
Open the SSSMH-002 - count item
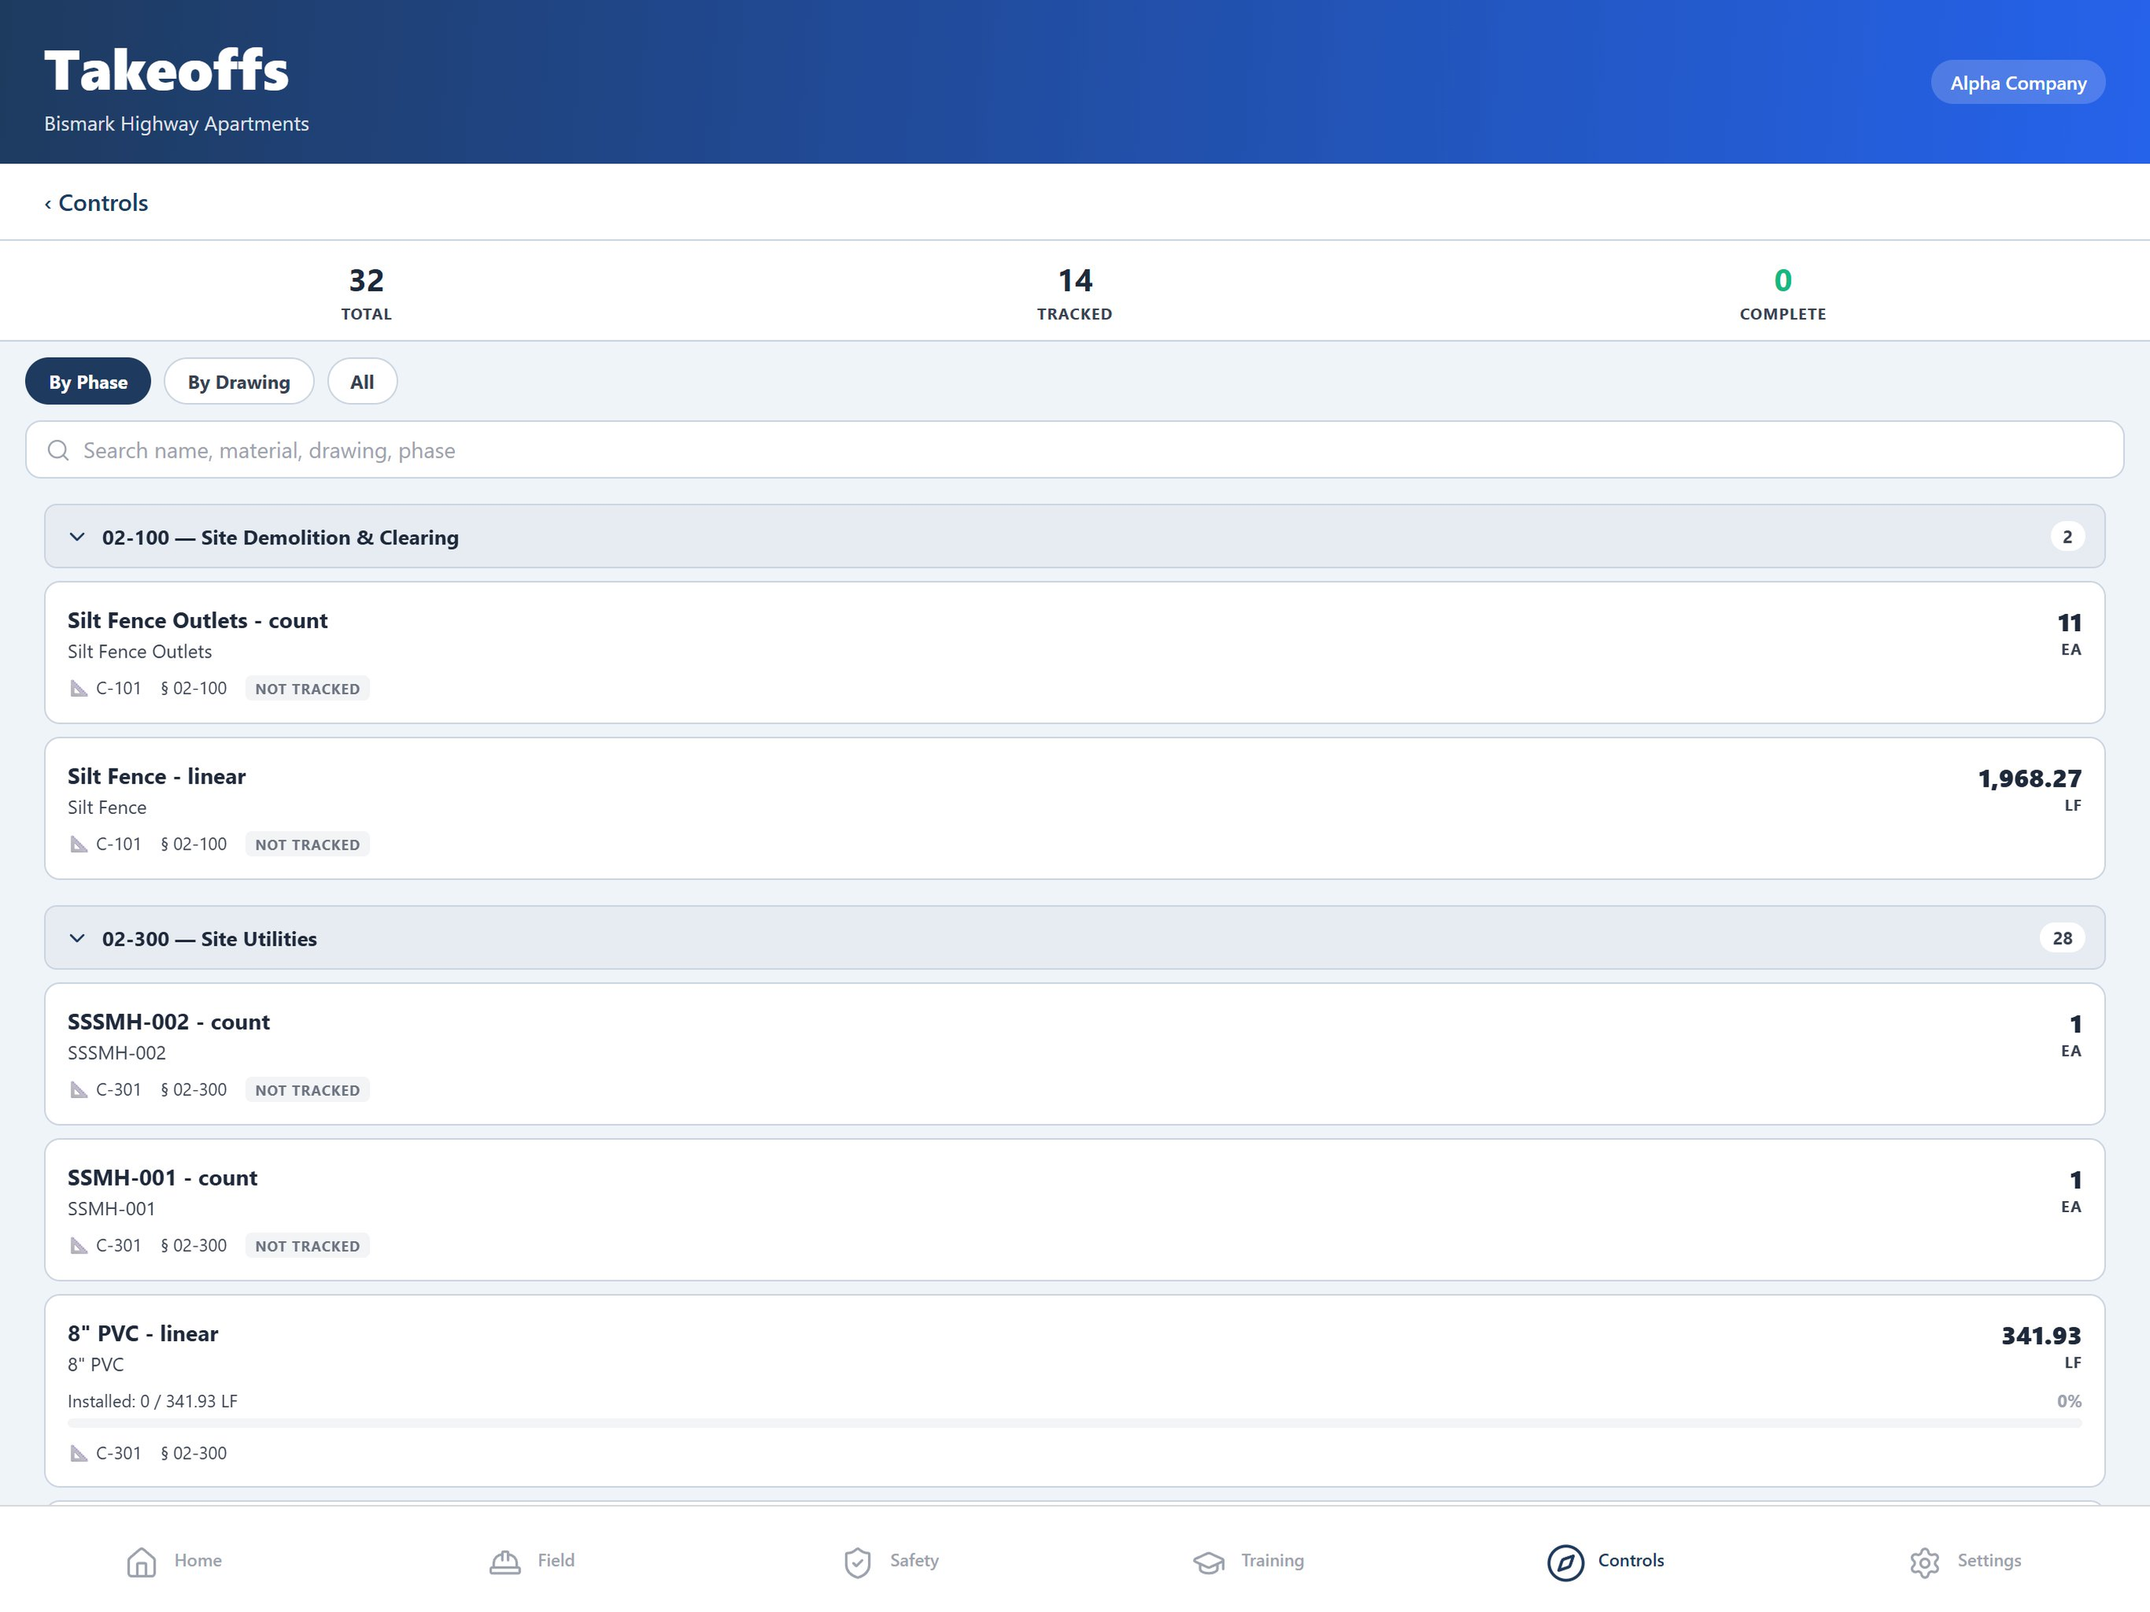coord(1074,1054)
